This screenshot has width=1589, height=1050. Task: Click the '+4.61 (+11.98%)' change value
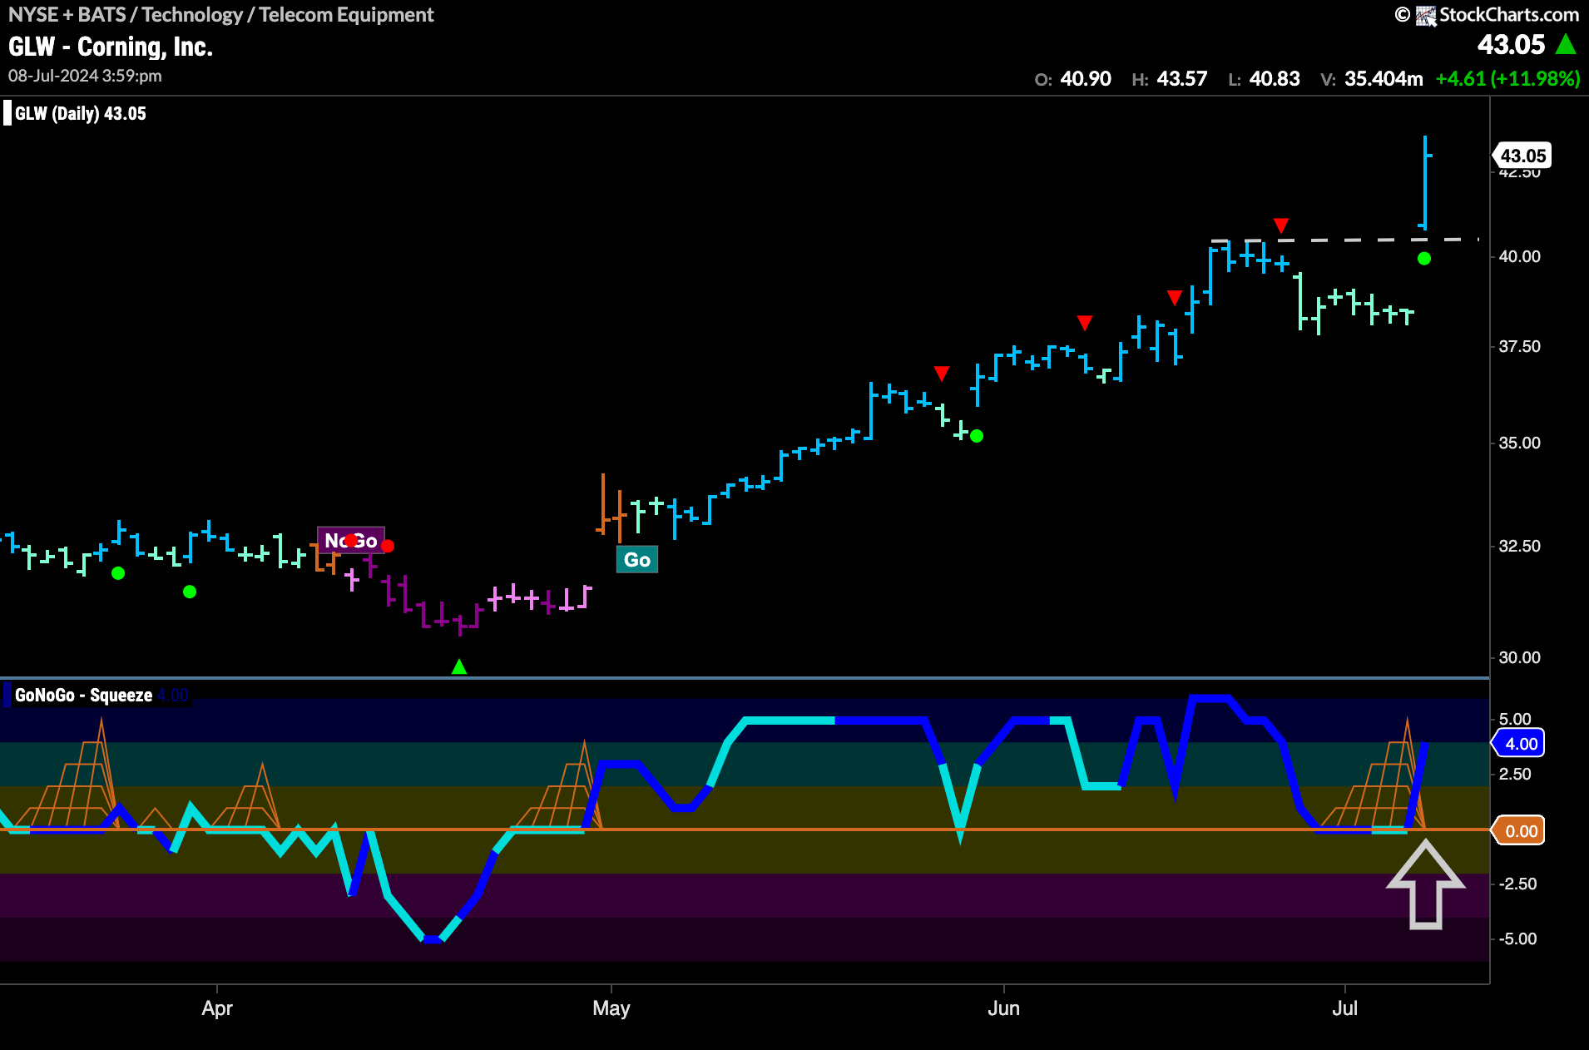(x=1507, y=78)
